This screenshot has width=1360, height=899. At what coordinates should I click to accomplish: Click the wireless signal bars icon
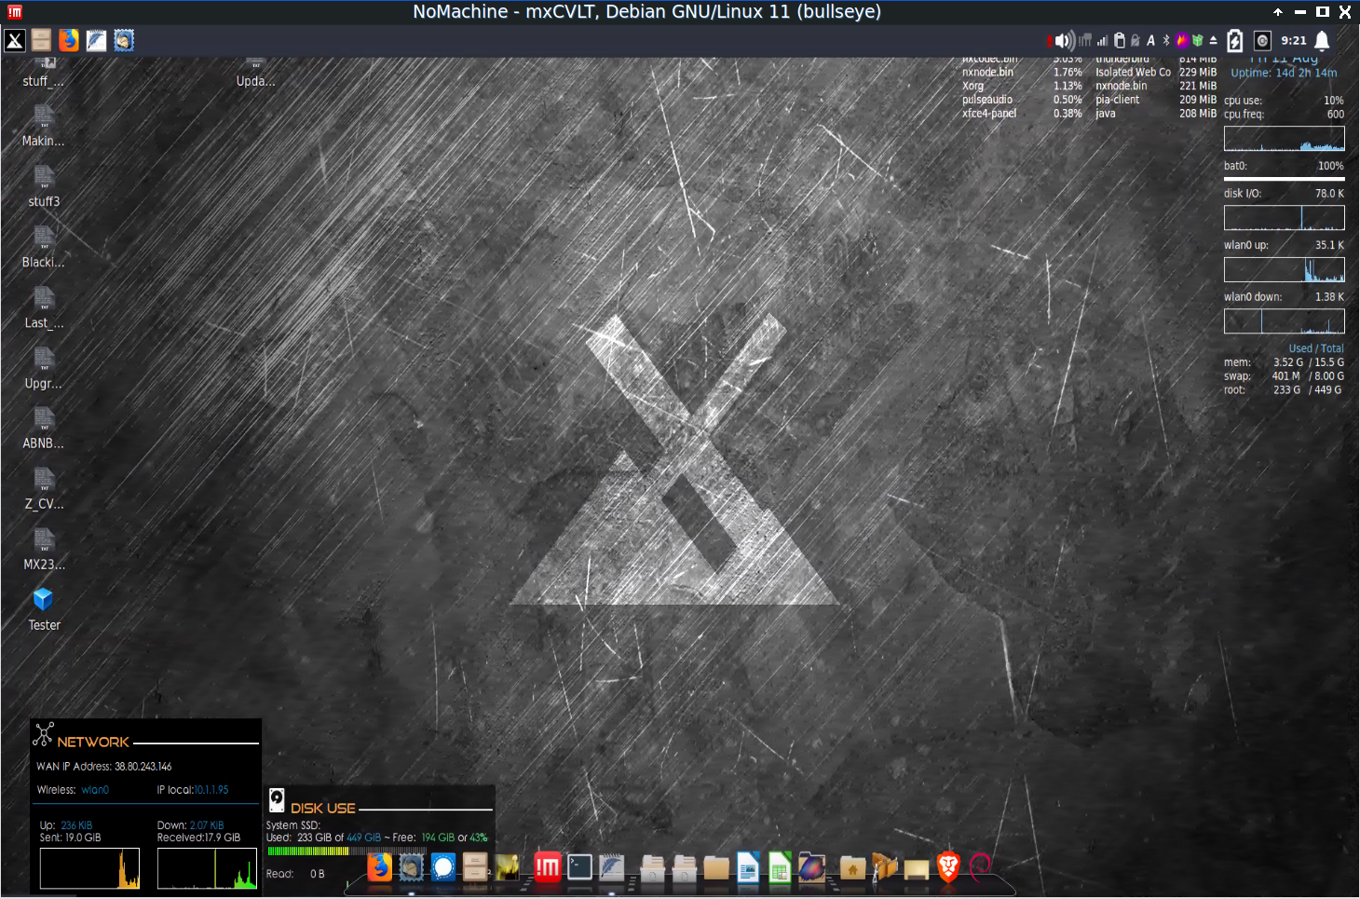tap(1103, 40)
